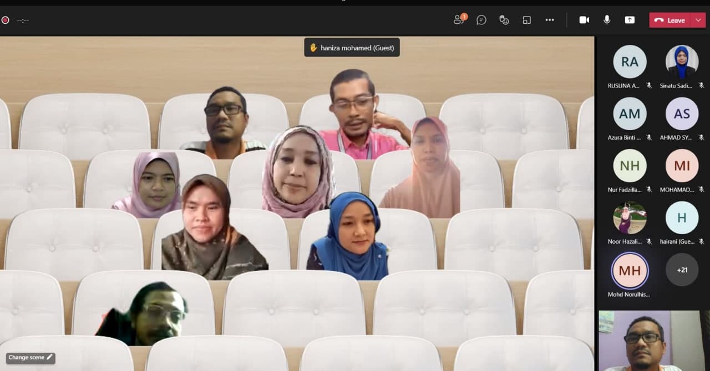The height and width of the screenshot is (371, 710).
Task: Open the meeting chat
Action: (x=481, y=20)
